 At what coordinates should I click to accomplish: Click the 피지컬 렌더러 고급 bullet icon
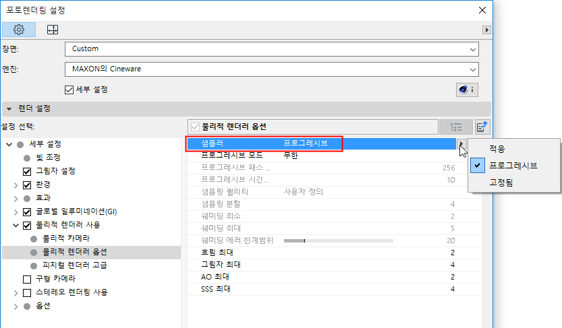(34, 266)
